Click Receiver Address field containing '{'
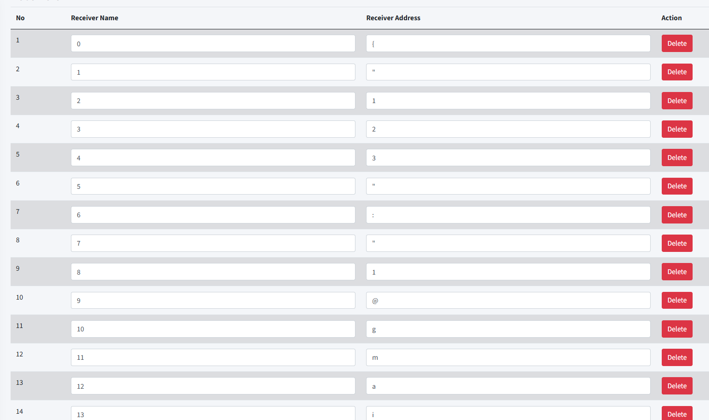This screenshot has height=420, width=709. point(508,43)
